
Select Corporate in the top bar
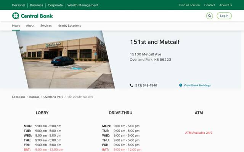55,5
